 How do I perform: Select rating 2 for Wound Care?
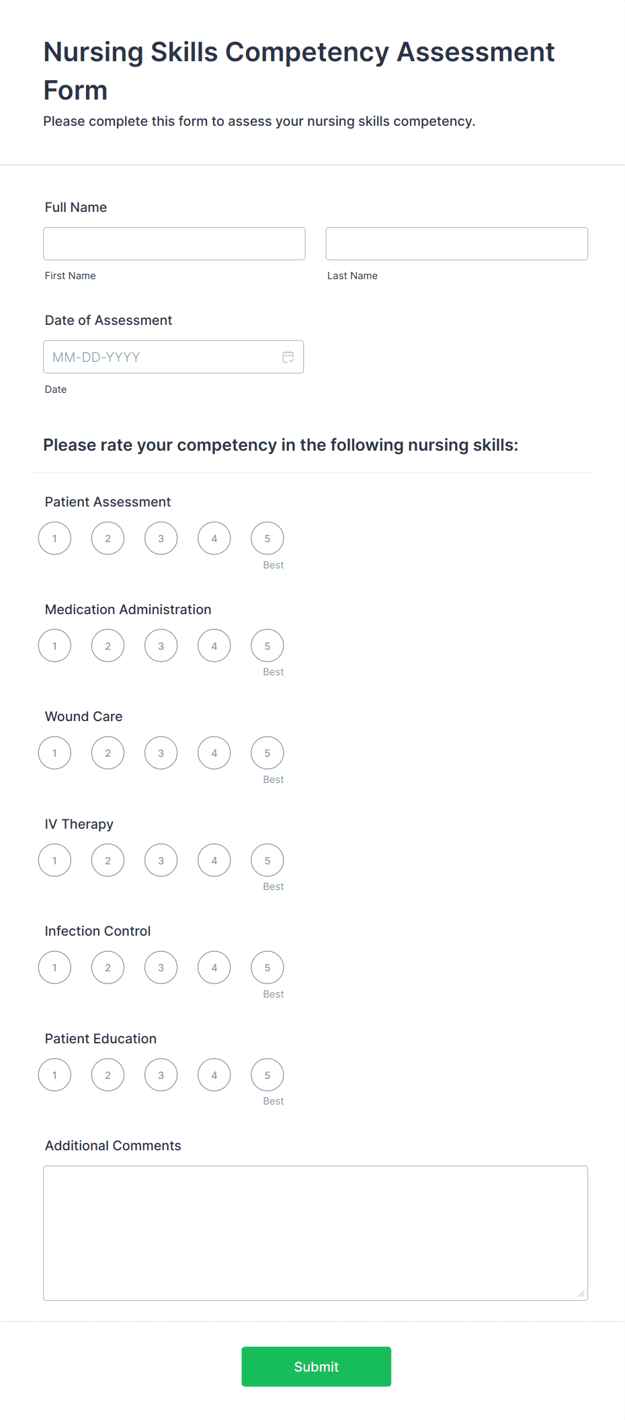[108, 752]
